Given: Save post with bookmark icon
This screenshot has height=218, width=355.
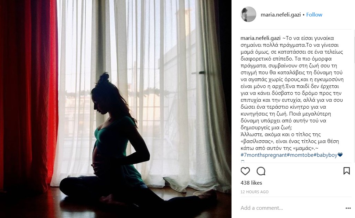Looking at the screenshot, I should 347,171.
